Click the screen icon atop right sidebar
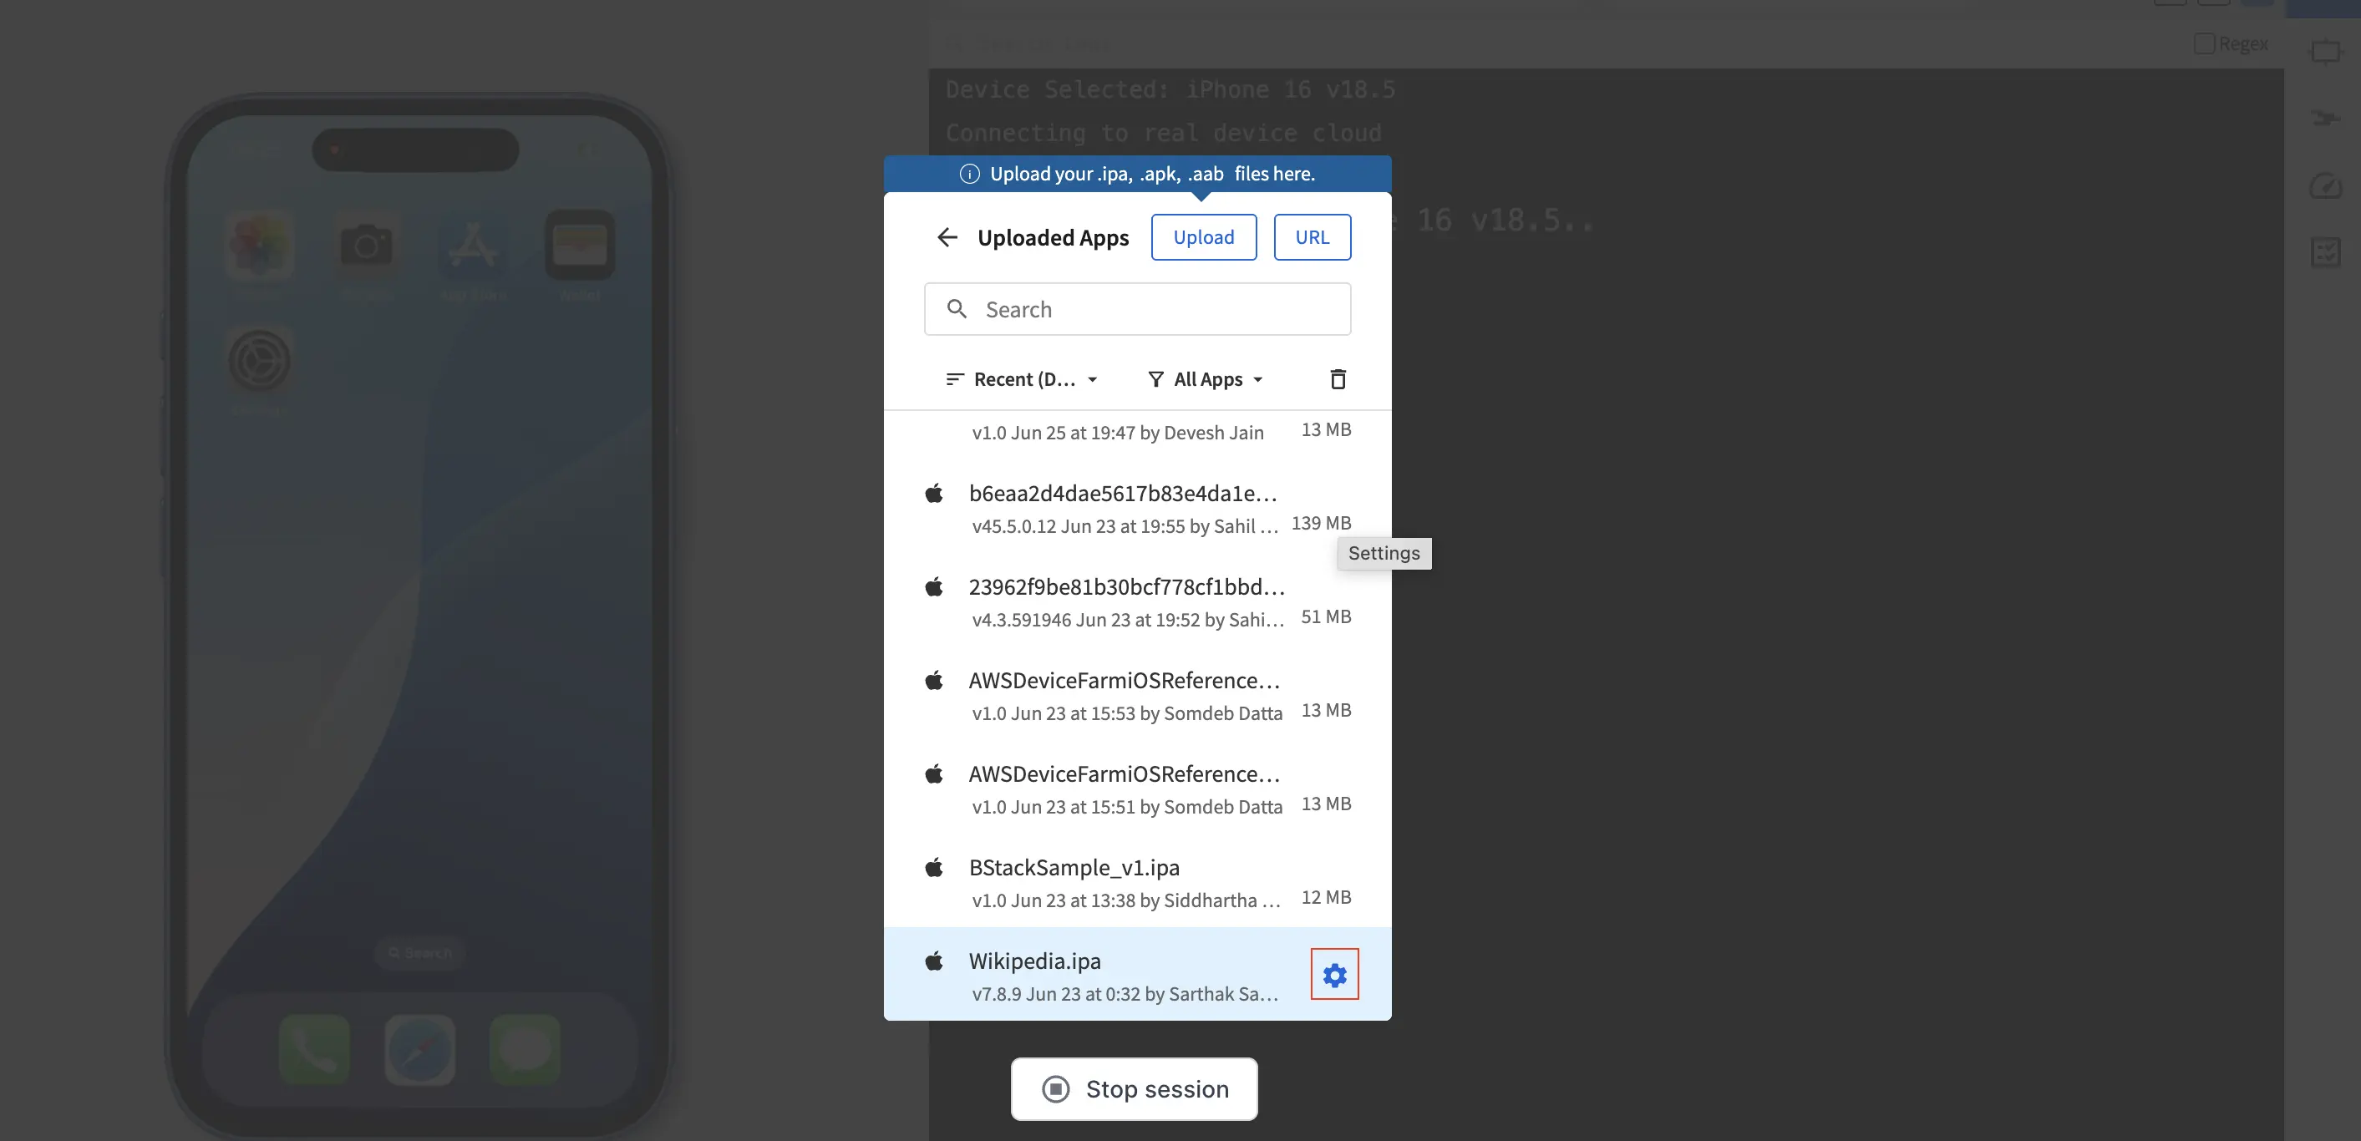The height and width of the screenshot is (1141, 2361). (2325, 51)
